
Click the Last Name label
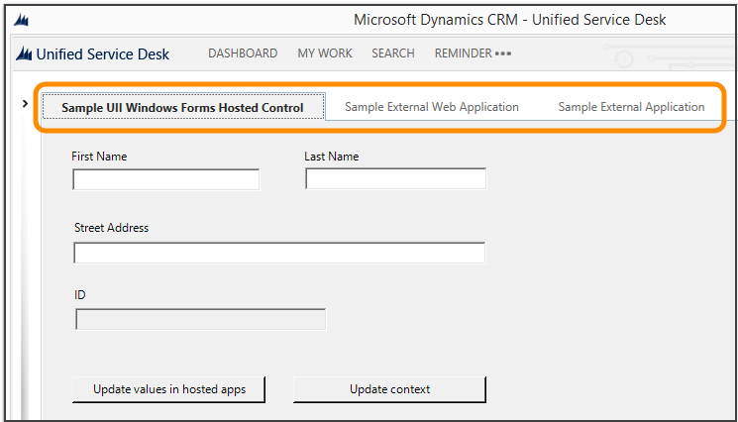click(331, 157)
